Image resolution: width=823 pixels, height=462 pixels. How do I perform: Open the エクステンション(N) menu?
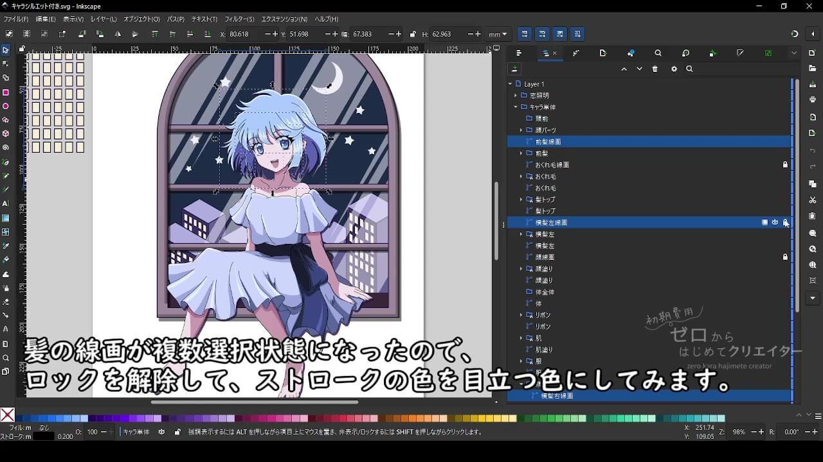(284, 19)
